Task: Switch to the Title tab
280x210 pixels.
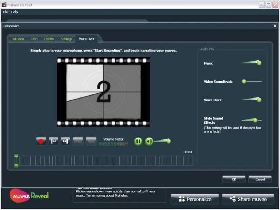Action: pos(34,39)
